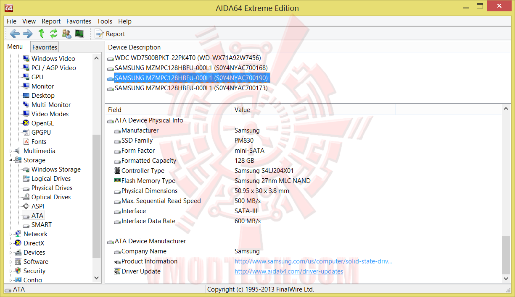The height and width of the screenshot is (297, 515).
Task: Open the Report menu
Action: click(x=51, y=21)
